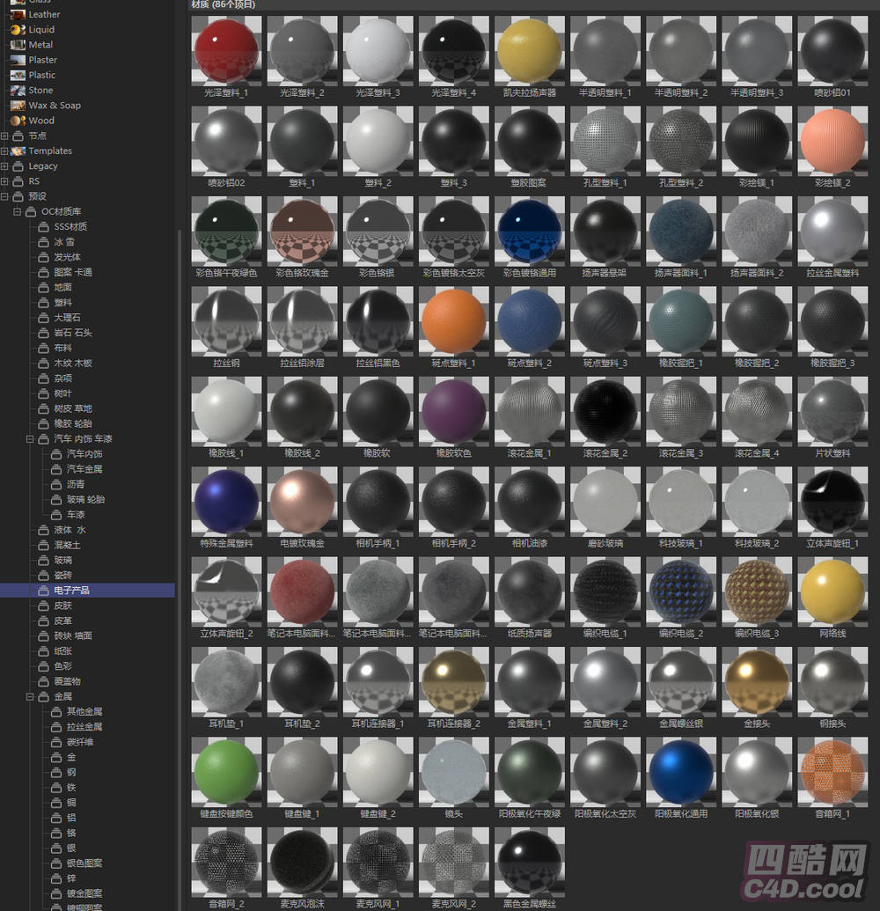Collapse the OC材质库 tree node
The height and width of the screenshot is (911, 880).
18,211
